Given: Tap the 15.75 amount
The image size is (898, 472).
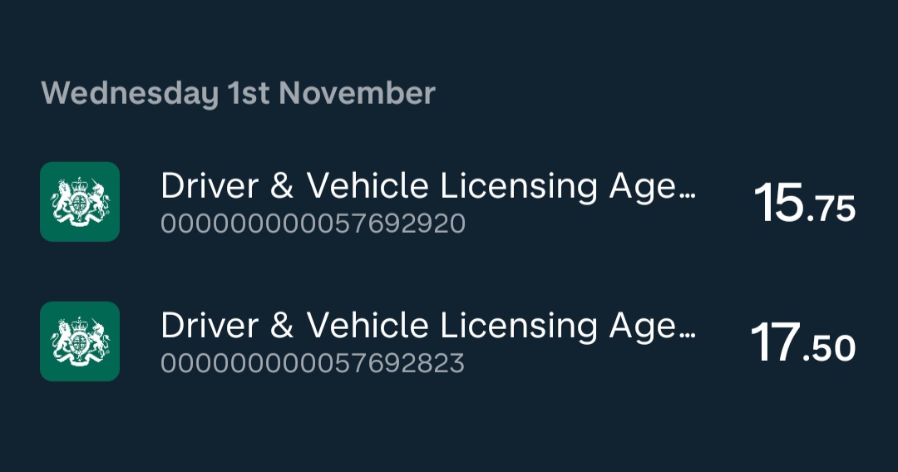Looking at the screenshot, I should 805,203.
